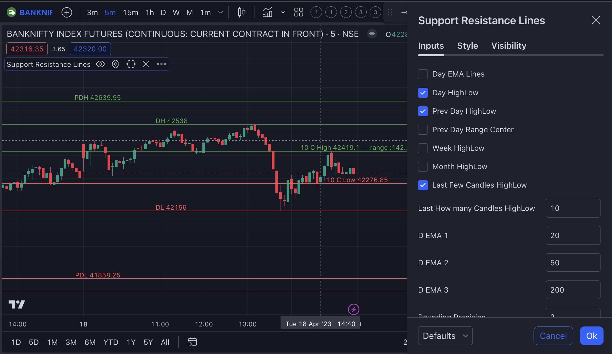Click the Cancel button
Image resolution: width=612 pixels, height=354 pixels.
553,336
